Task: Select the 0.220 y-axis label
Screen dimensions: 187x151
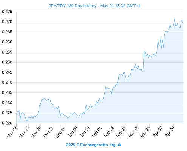Action: tap(7, 123)
